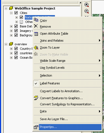Collapse the WebOffice Sample Project data frame

pyautogui.click(x=6, y=8)
